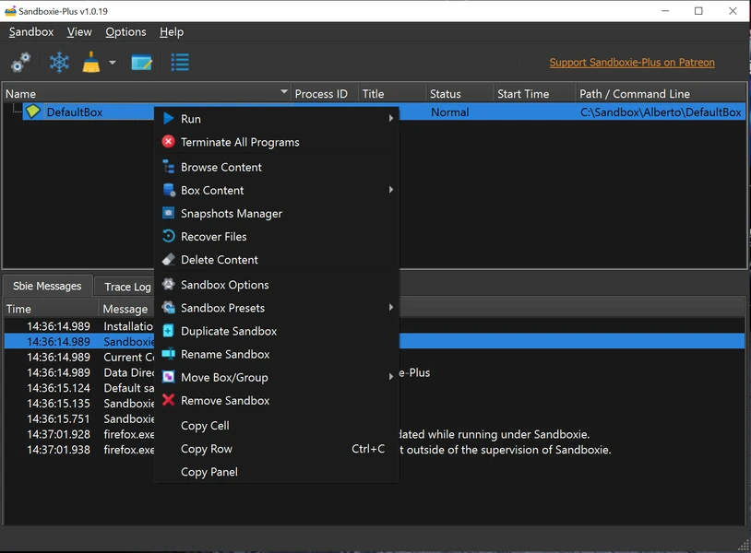Sort by the Status column header
This screenshot has width=751, height=553.
445,93
